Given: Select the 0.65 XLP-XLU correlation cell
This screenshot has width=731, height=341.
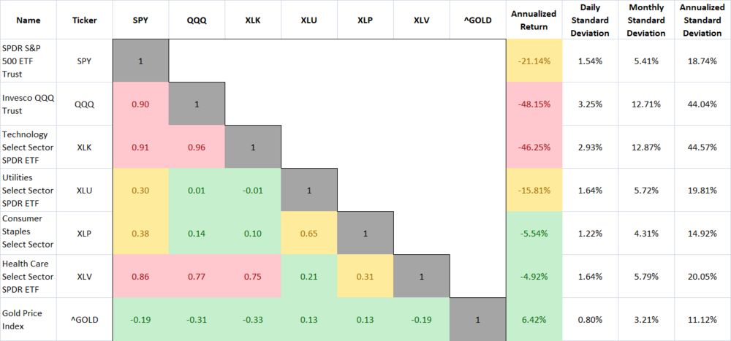Looking at the screenshot, I should click(x=309, y=233).
